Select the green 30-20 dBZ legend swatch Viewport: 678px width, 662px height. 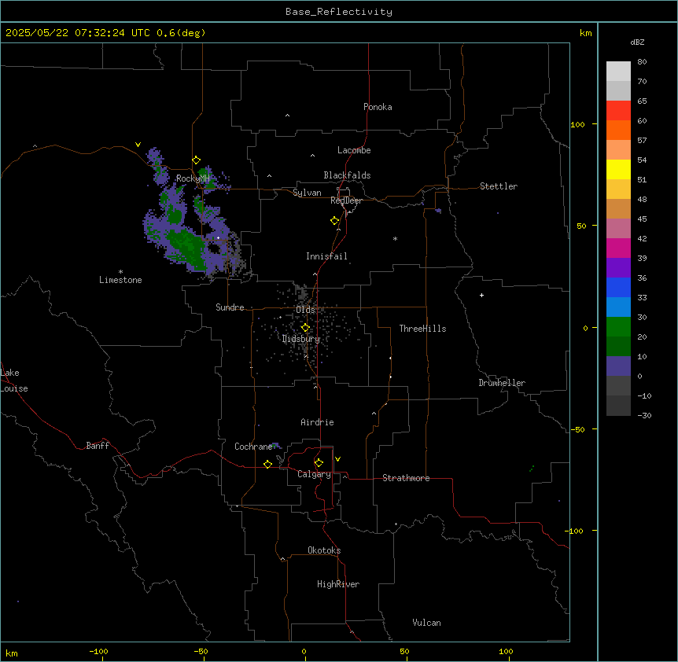tap(618, 327)
